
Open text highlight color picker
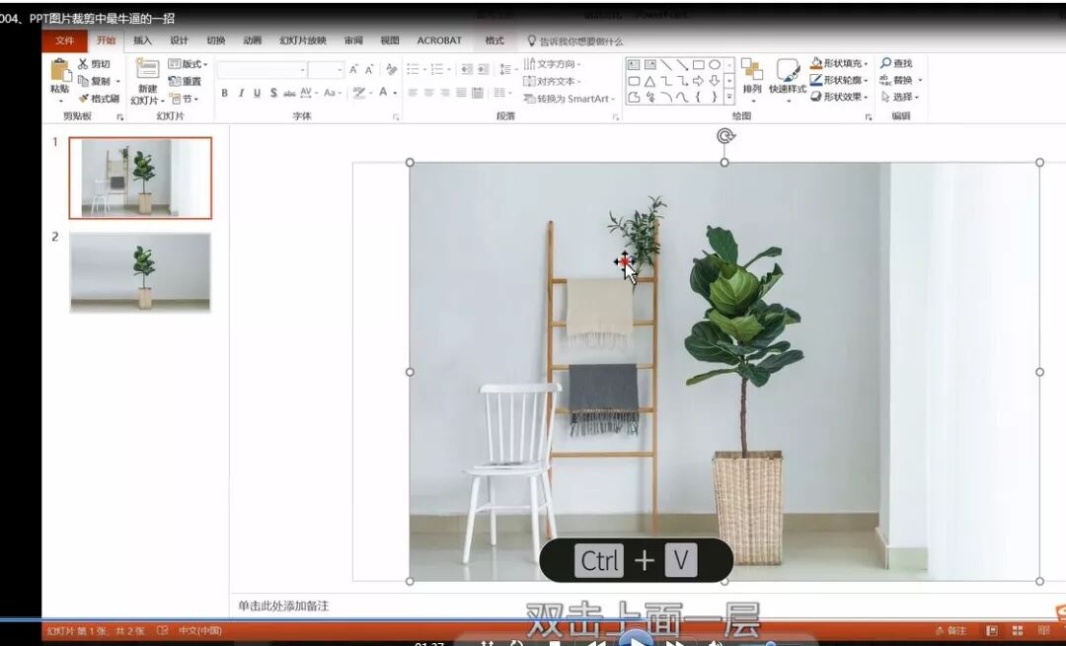(x=359, y=93)
